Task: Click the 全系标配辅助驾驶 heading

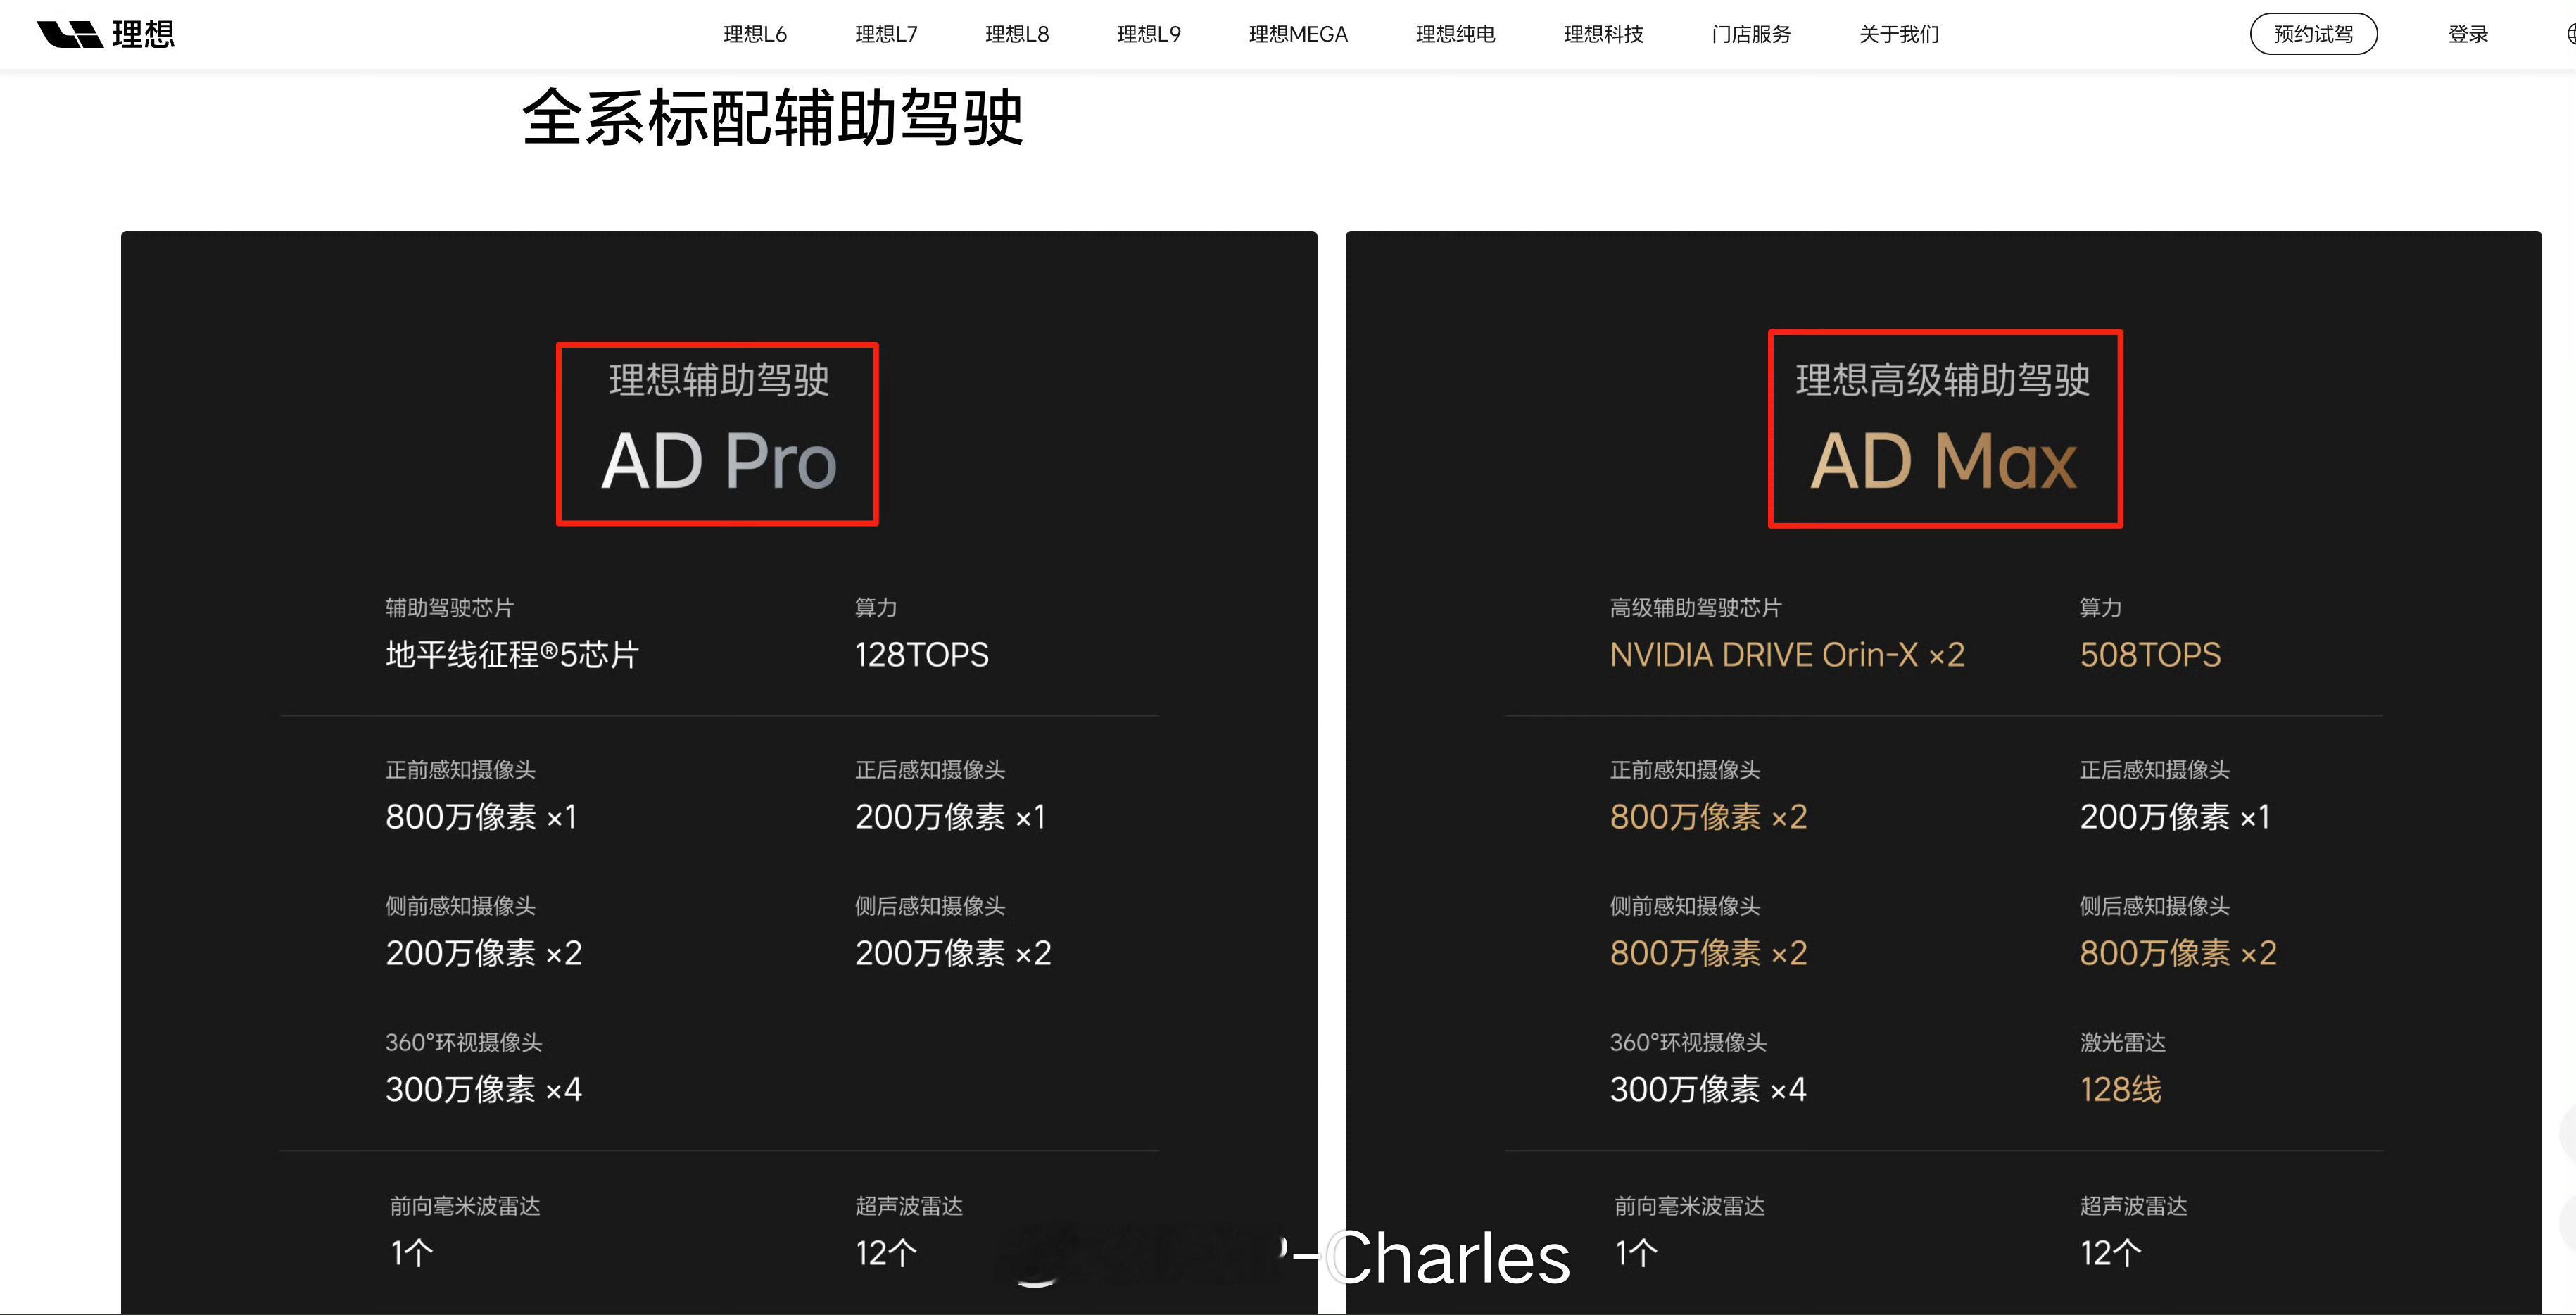Action: point(773,118)
